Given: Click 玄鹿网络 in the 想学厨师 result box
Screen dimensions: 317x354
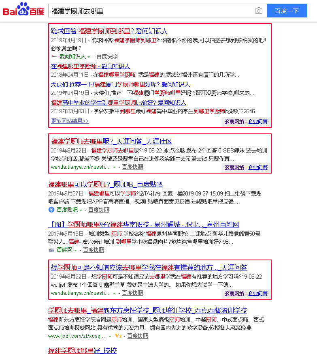Looking at the screenshot, I should [x=234, y=294].
